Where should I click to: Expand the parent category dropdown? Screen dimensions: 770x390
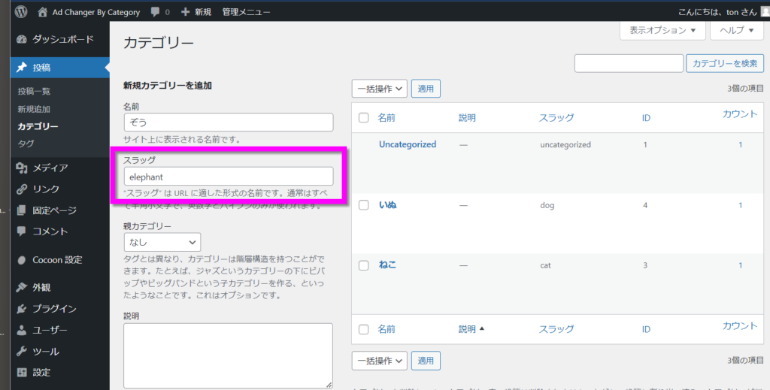pyautogui.click(x=162, y=243)
